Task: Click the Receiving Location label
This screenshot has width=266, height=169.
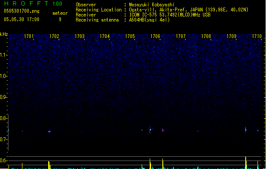Action: coord(99,10)
